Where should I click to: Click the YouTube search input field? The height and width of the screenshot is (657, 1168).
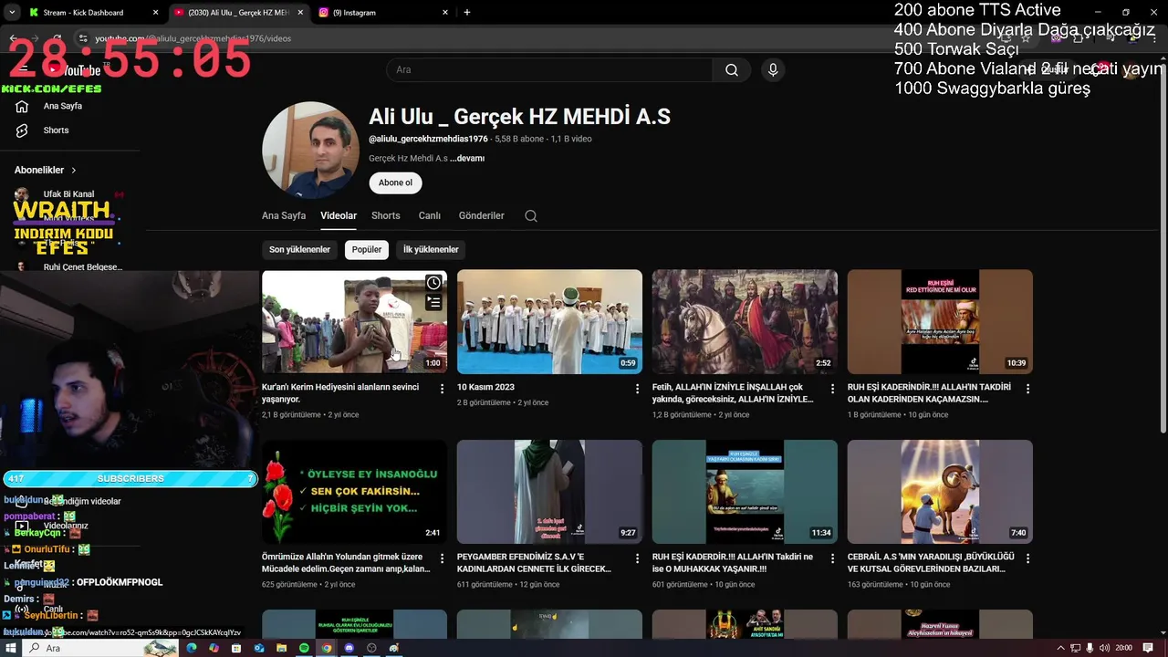pyautogui.click(x=549, y=70)
